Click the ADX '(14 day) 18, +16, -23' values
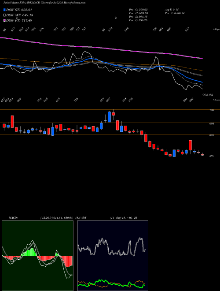 pyautogui.click(x=124, y=218)
